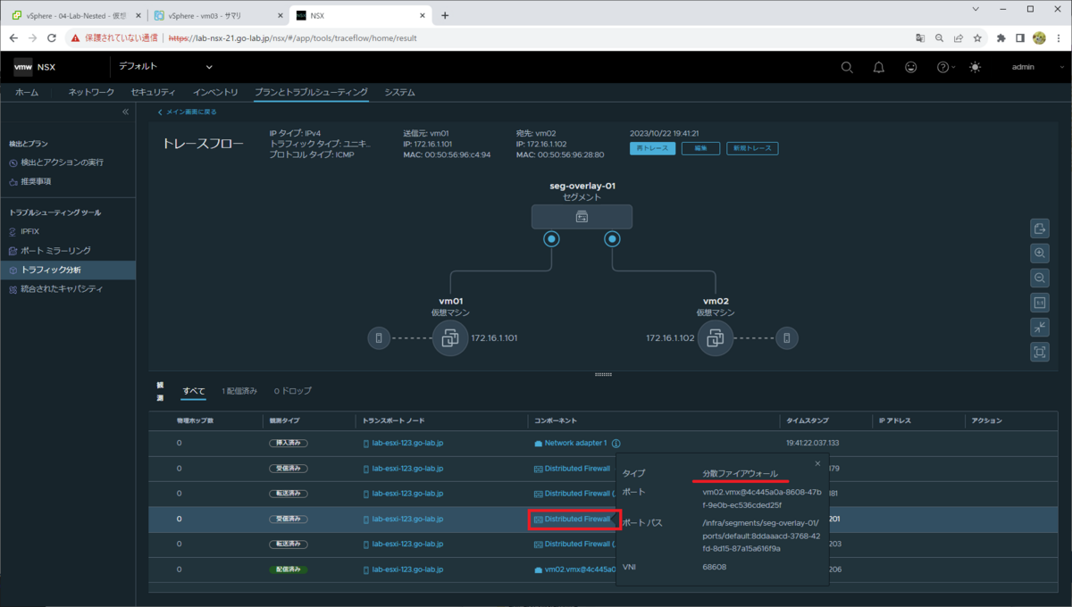Click the 編集 button

(700, 148)
